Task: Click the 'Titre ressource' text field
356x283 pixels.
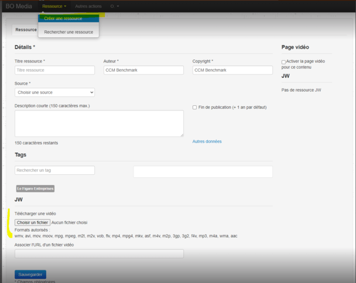Action: [55, 70]
